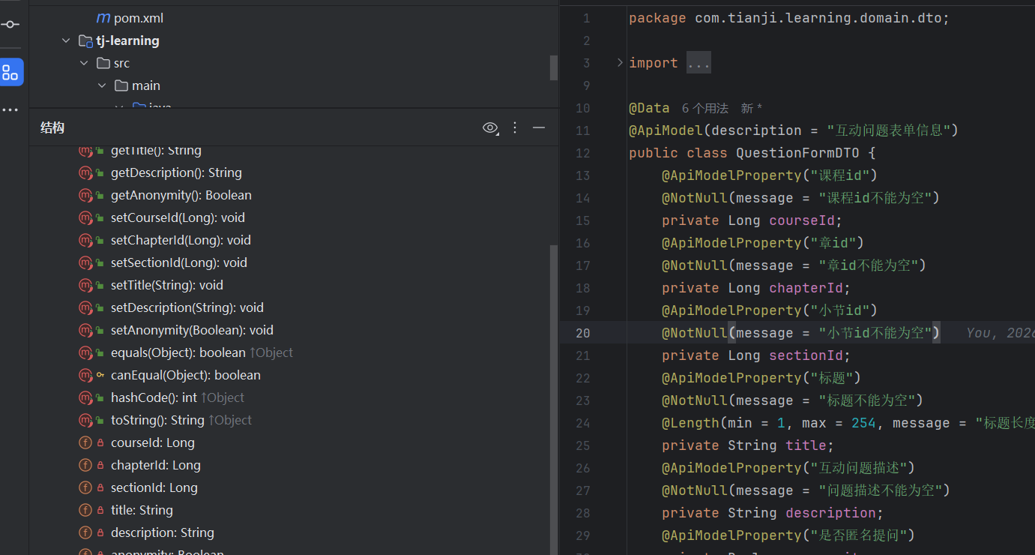Select setDescription(String): void method
Viewport: 1035px width, 555px height.
click(x=187, y=307)
